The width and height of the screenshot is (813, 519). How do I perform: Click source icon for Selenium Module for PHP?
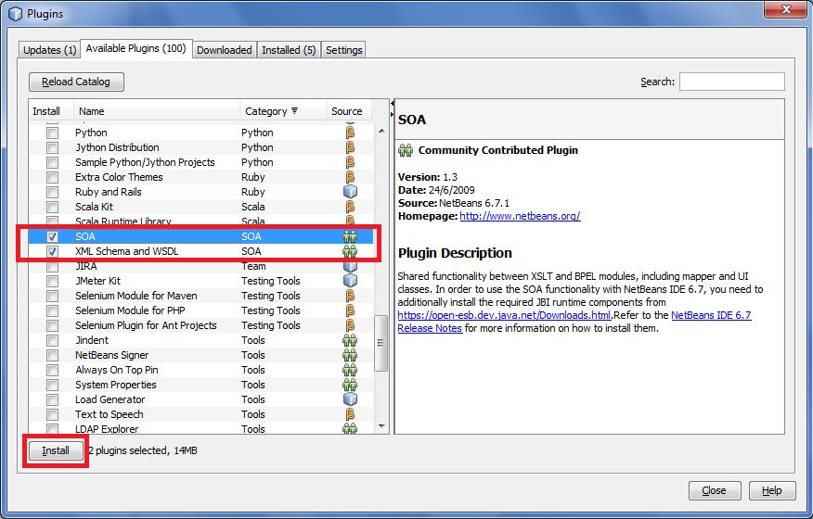coord(350,310)
